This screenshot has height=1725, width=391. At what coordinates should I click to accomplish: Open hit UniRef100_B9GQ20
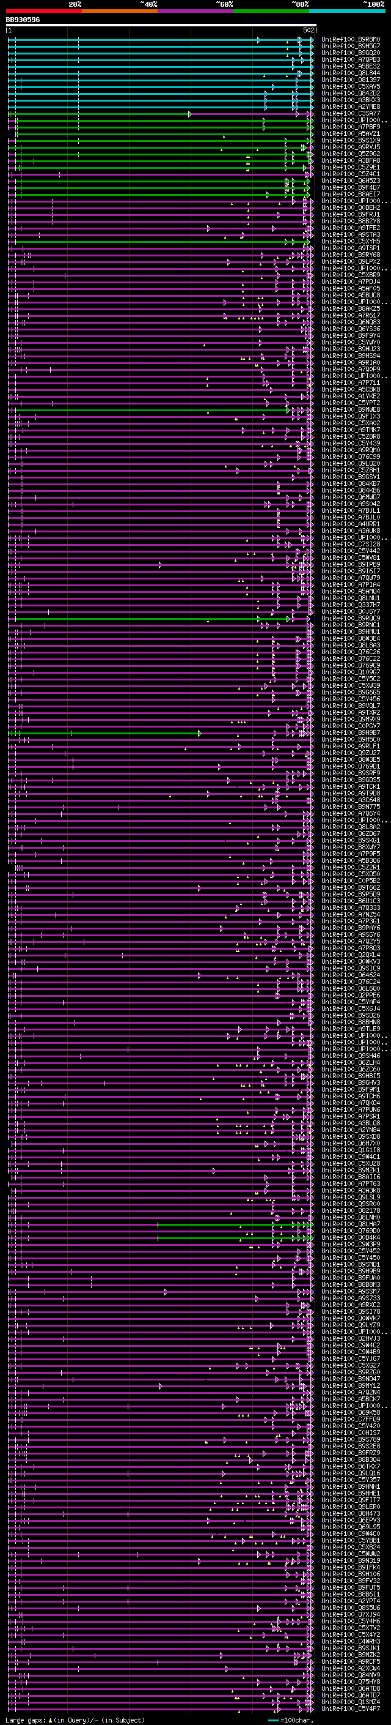pyautogui.click(x=351, y=53)
